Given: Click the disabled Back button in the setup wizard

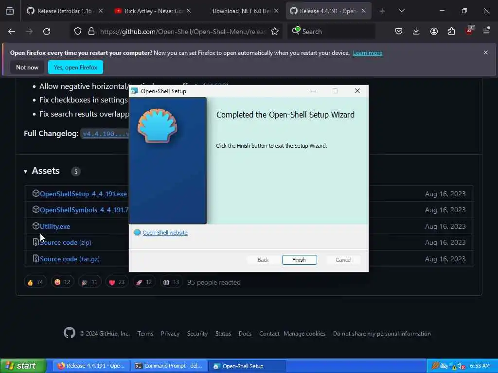Looking at the screenshot, I should click(263, 260).
